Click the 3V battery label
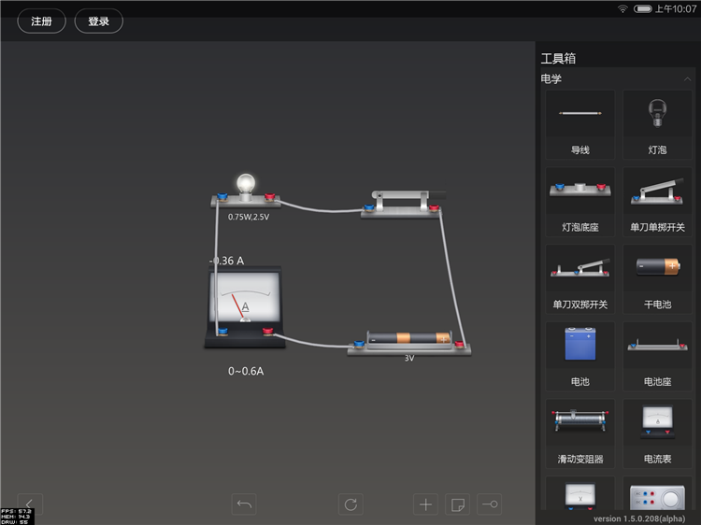The image size is (701, 525). pos(409,359)
